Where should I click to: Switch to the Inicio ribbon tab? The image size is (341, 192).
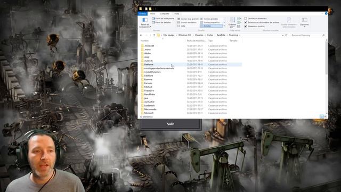[152, 14]
